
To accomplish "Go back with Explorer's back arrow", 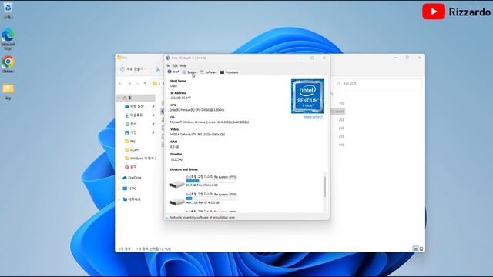I will (x=120, y=84).
